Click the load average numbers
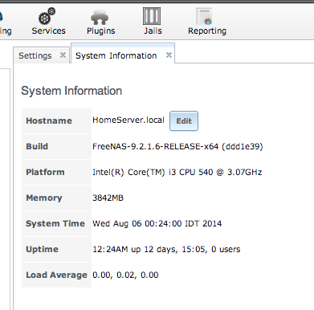The width and height of the screenshot is (314, 310). click(125, 275)
